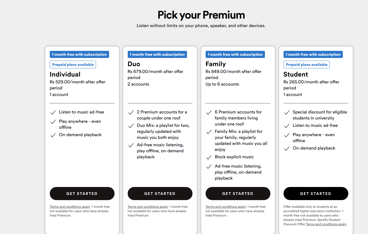
Task: Click checkmark beside Block explicit music
Action: click(x=209, y=157)
